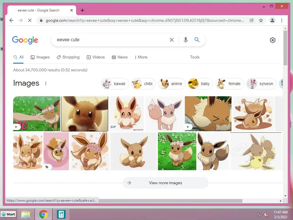Screen dimensions: 293x220
Task: Open the Eevee on pink background thumbnail
Action: coord(56,151)
